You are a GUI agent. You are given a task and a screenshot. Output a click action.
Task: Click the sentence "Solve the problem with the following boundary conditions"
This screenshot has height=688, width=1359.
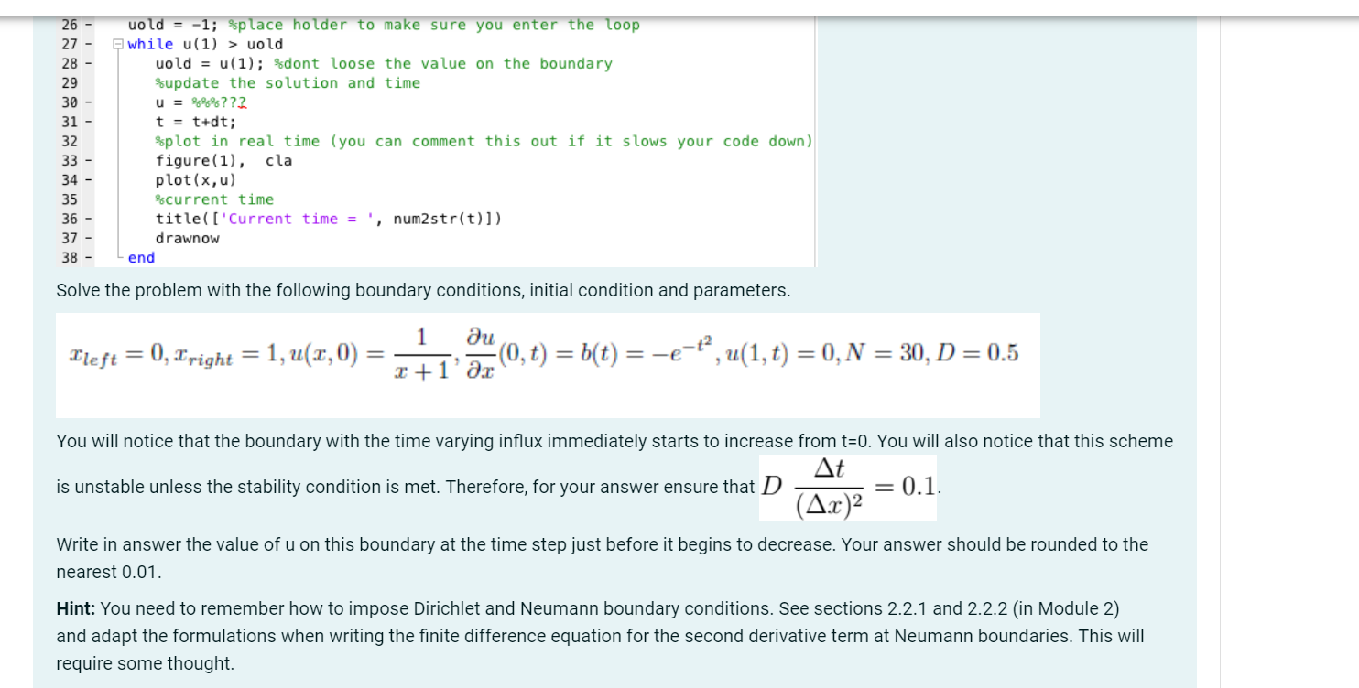click(x=423, y=291)
